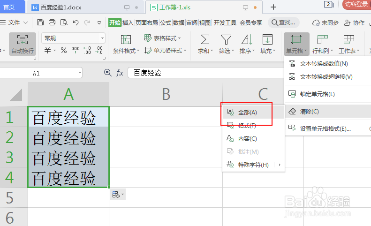Redo the last action
This screenshot has width=371, height=226.
tap(87, 23)
